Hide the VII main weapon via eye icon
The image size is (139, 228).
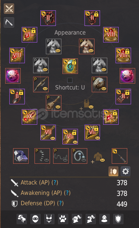coord(52,138)
